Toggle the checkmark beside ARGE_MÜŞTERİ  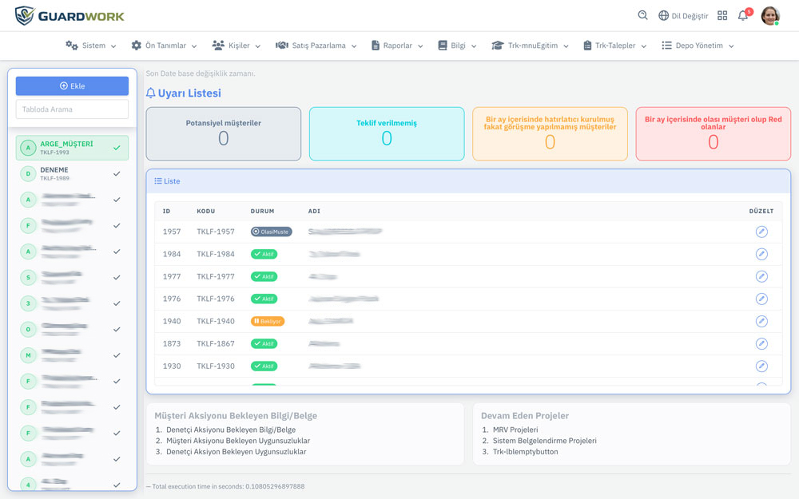117,148
